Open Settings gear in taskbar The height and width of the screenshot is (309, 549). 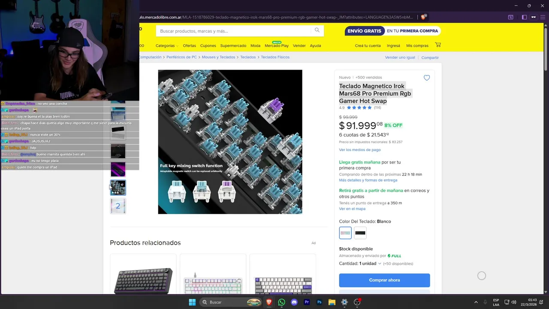point(344,302)
